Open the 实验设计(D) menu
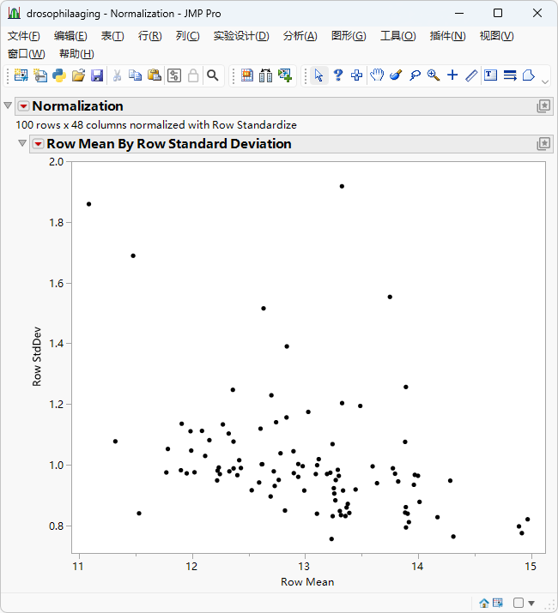 (241, 36)
